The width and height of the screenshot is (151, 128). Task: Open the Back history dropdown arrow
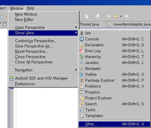click(121, 16)
